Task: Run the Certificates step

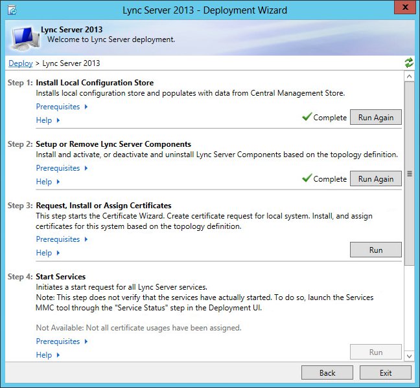Action: pos(376,250)
